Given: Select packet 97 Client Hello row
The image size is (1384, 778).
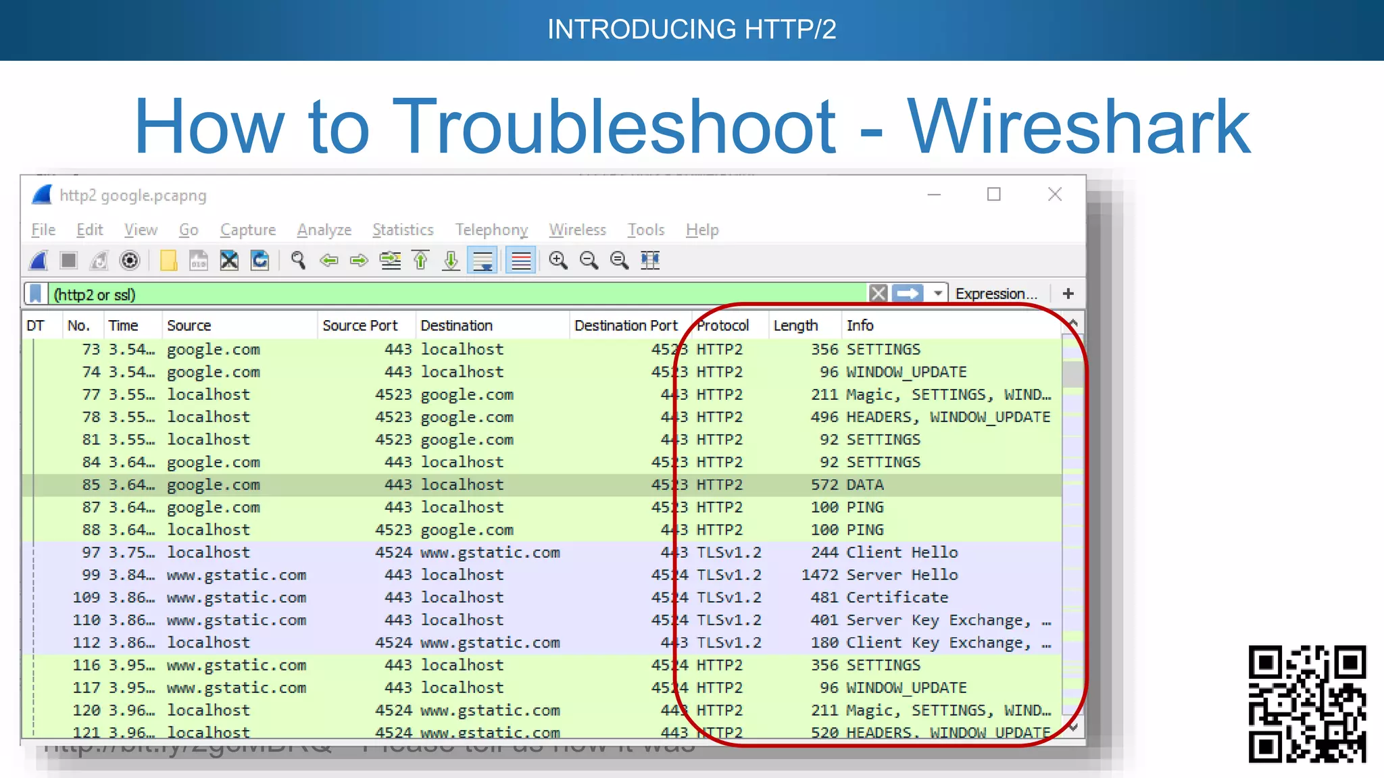Looking at the screenshot, I should 542,552.
